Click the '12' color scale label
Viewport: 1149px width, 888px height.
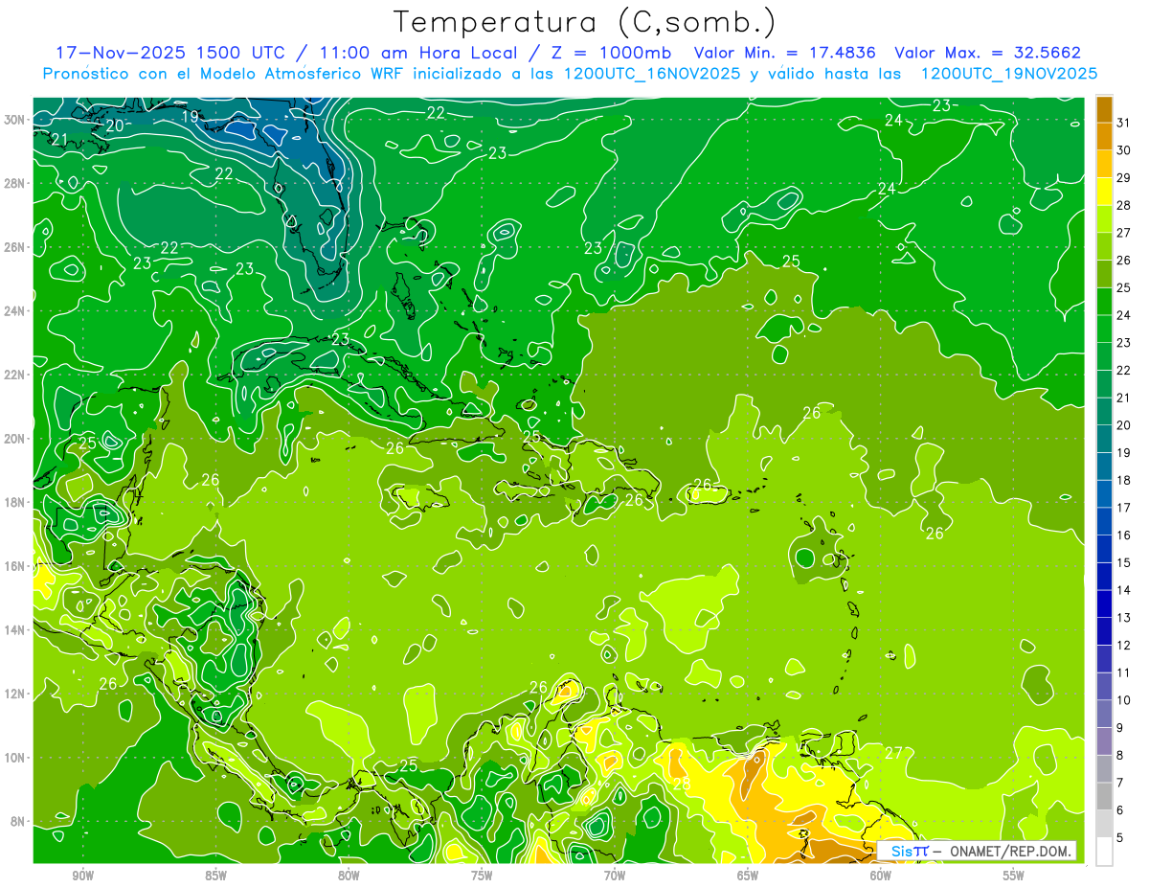coord(1124,646)
